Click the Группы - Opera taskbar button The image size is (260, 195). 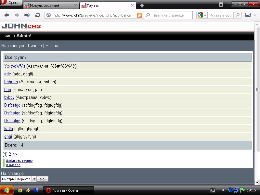69,190
